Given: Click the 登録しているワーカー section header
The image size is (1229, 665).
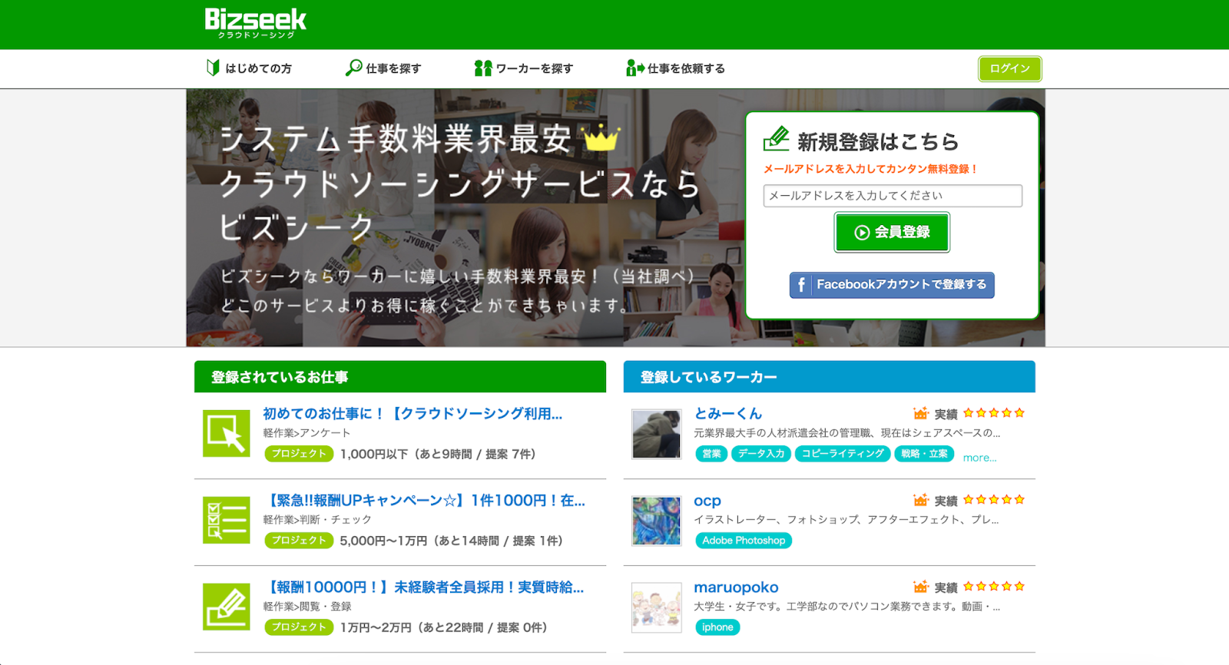Looking at the screenshot, I should click(x=830, y=377).
